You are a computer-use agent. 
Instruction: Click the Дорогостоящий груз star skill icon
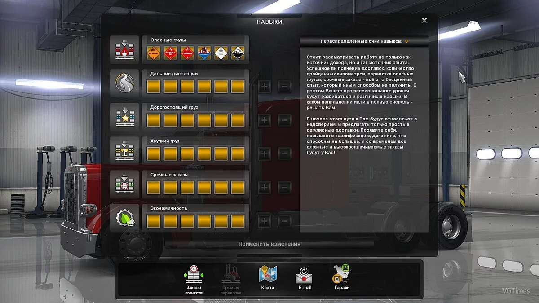pos(124,117)
